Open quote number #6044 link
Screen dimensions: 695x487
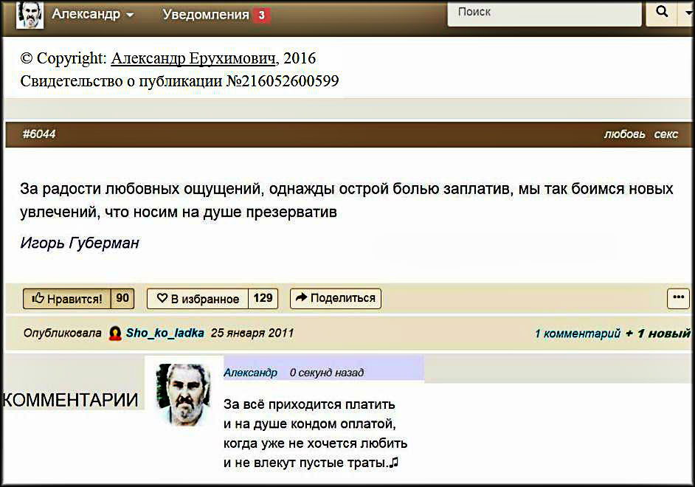(x=39, y=134)
